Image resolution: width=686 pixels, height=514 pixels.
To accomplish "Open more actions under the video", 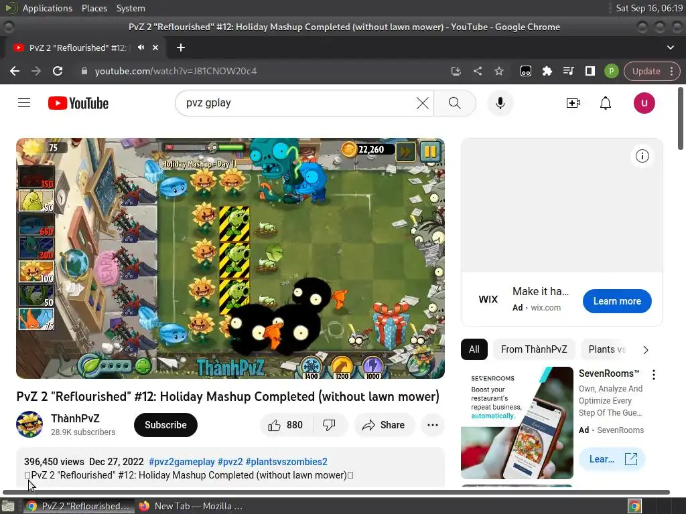I will coord(432,425).
